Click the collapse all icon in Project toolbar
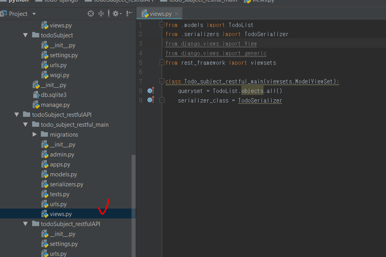 coord(101,14)
